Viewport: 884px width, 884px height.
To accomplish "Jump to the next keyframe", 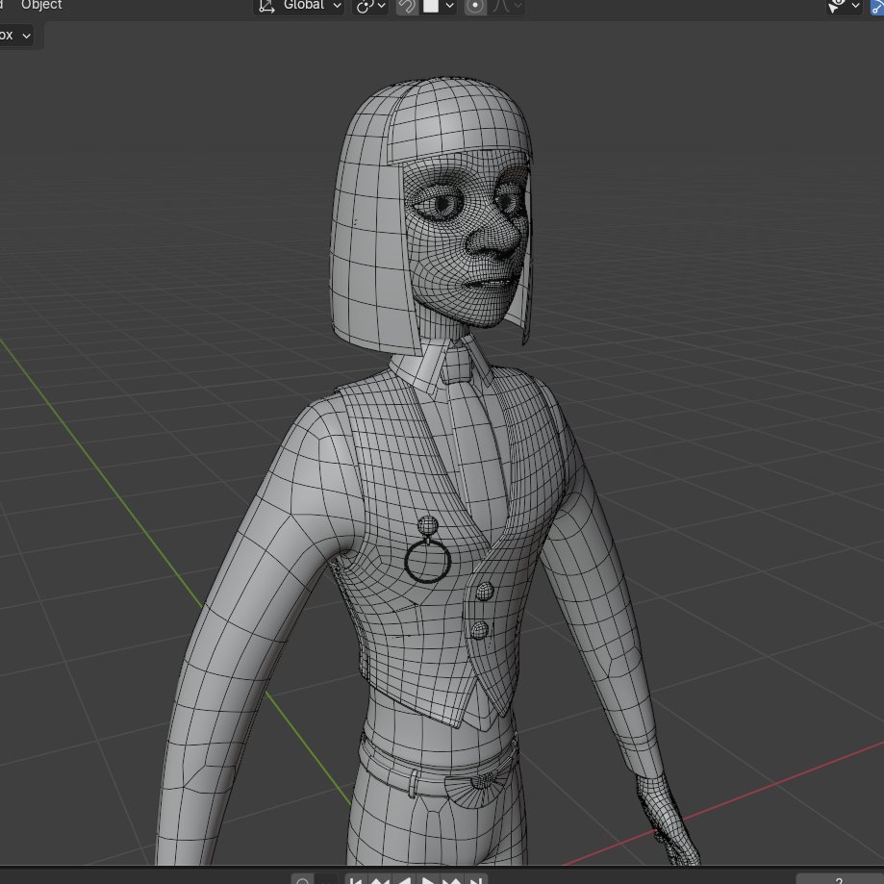I will tap(452, 879).
